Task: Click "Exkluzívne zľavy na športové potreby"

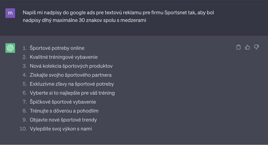Action: [x=72, y=84]
